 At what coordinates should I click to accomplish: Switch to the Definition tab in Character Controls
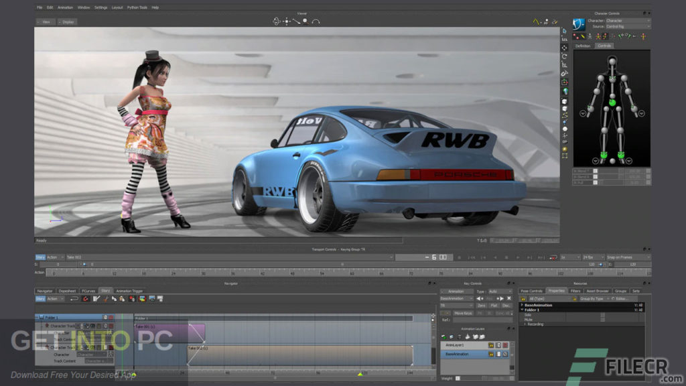[x=583, y=46]
